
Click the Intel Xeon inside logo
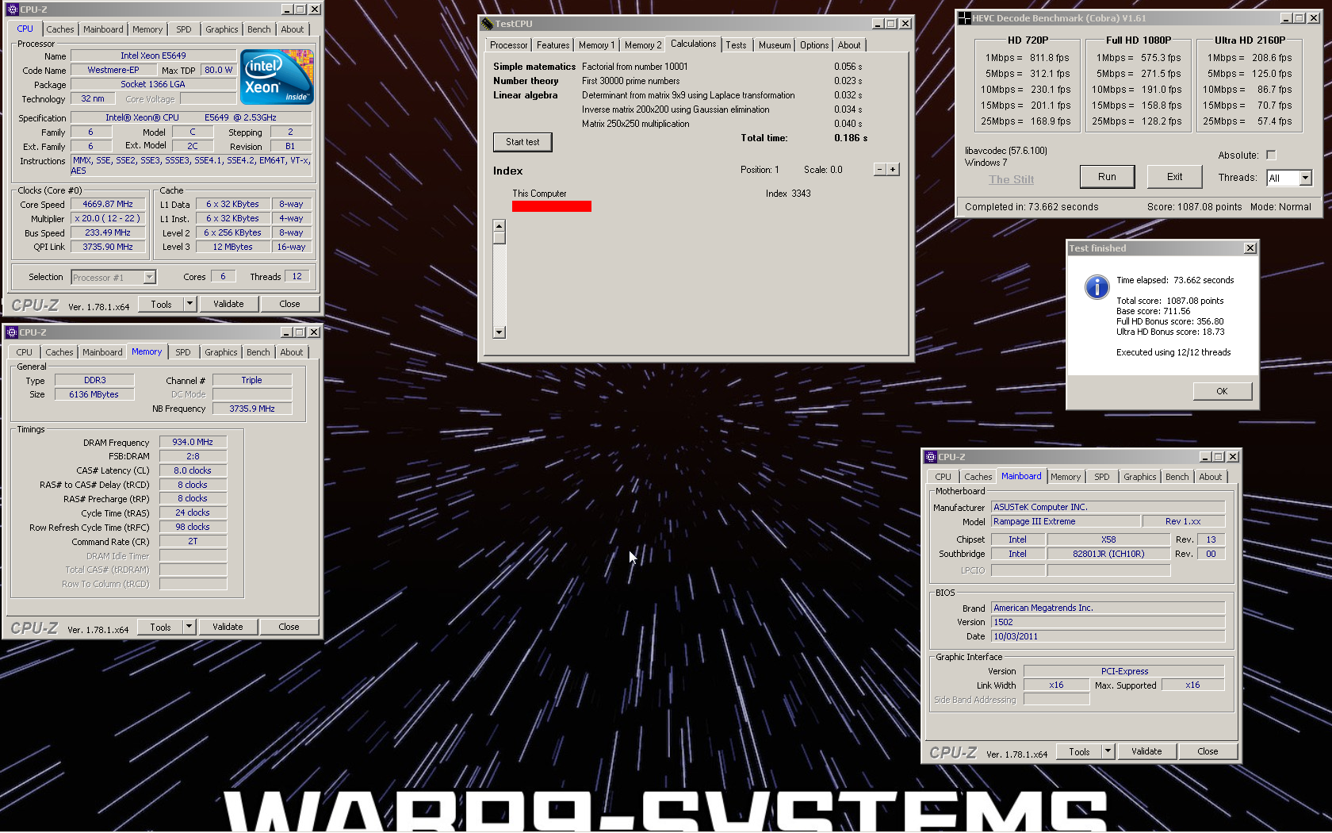click(x=277, y=77)
